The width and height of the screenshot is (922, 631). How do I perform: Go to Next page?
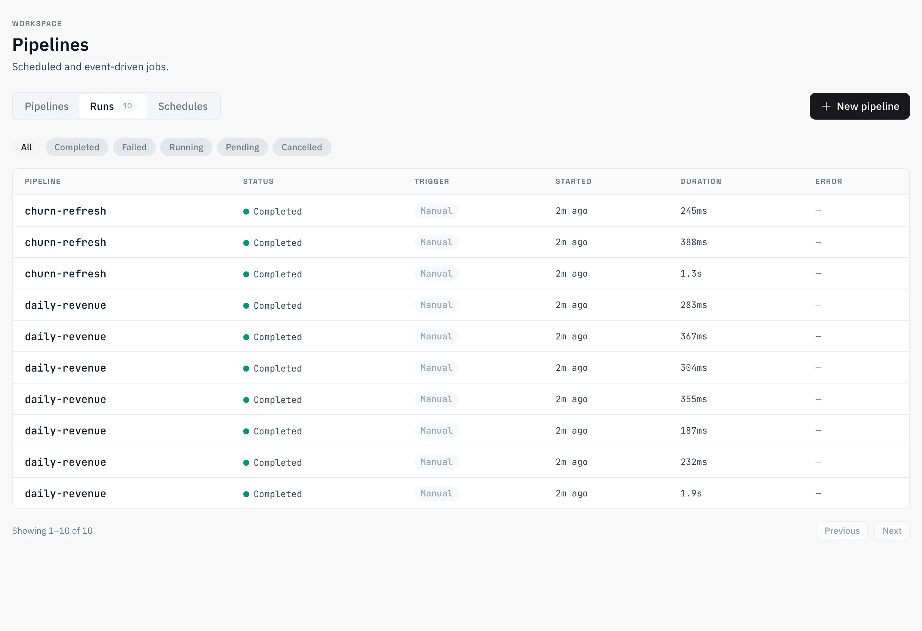coord(892,531)
